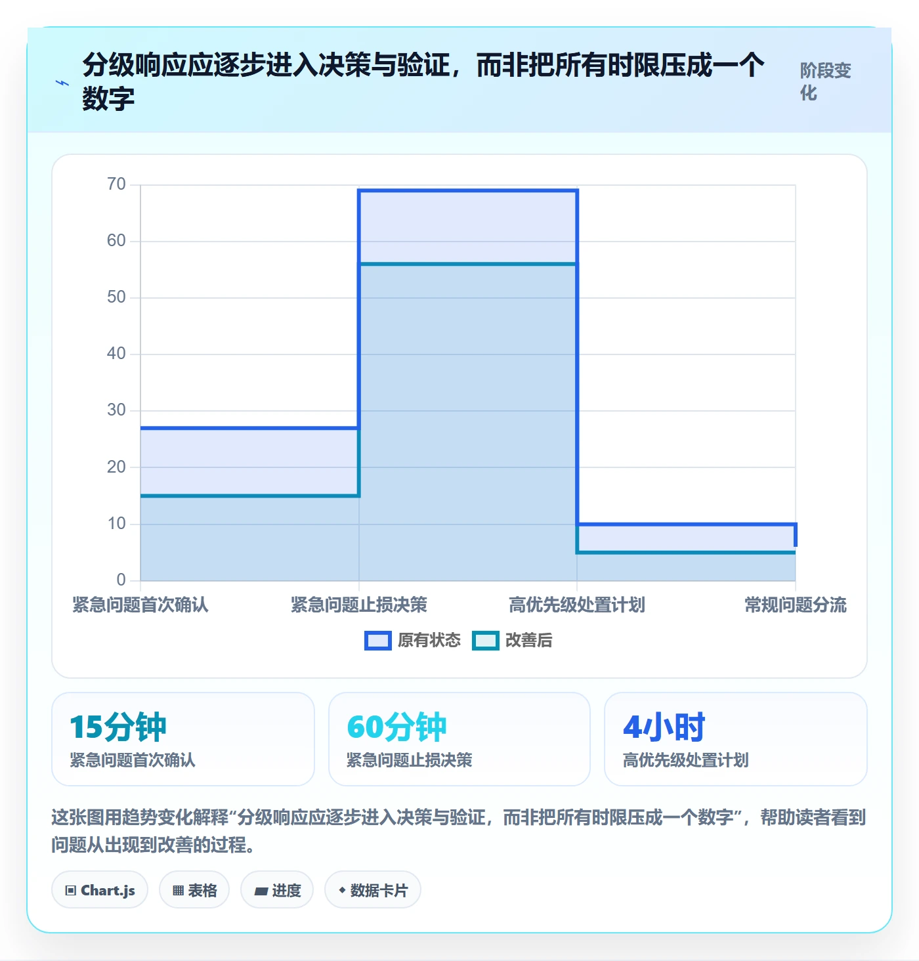This screenshot has height=961, width=919.
Task: Click the y-axis value 30
Action: click(116, 410)
